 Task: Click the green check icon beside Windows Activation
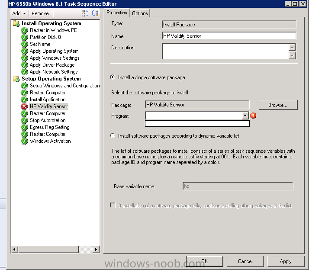25,141
